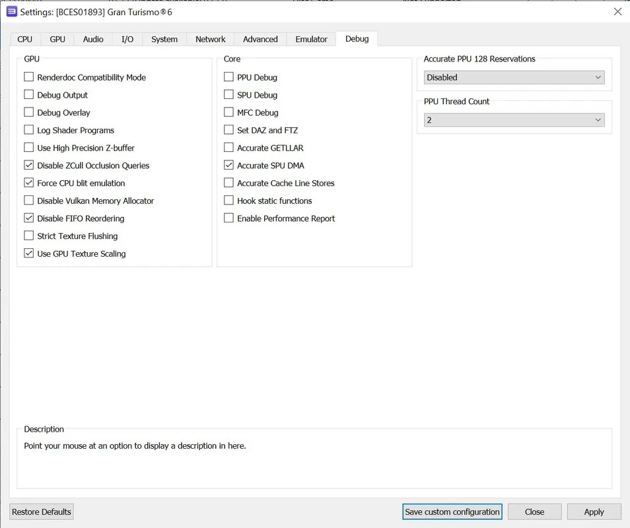
Task: Close the Settings window with X
Action: click(617, 12)
